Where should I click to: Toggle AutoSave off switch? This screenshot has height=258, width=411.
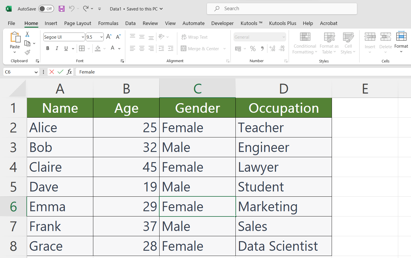tap(46, 9)
